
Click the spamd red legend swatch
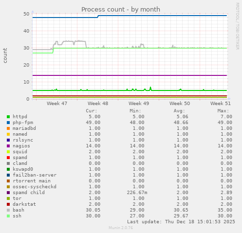[8, 158]
